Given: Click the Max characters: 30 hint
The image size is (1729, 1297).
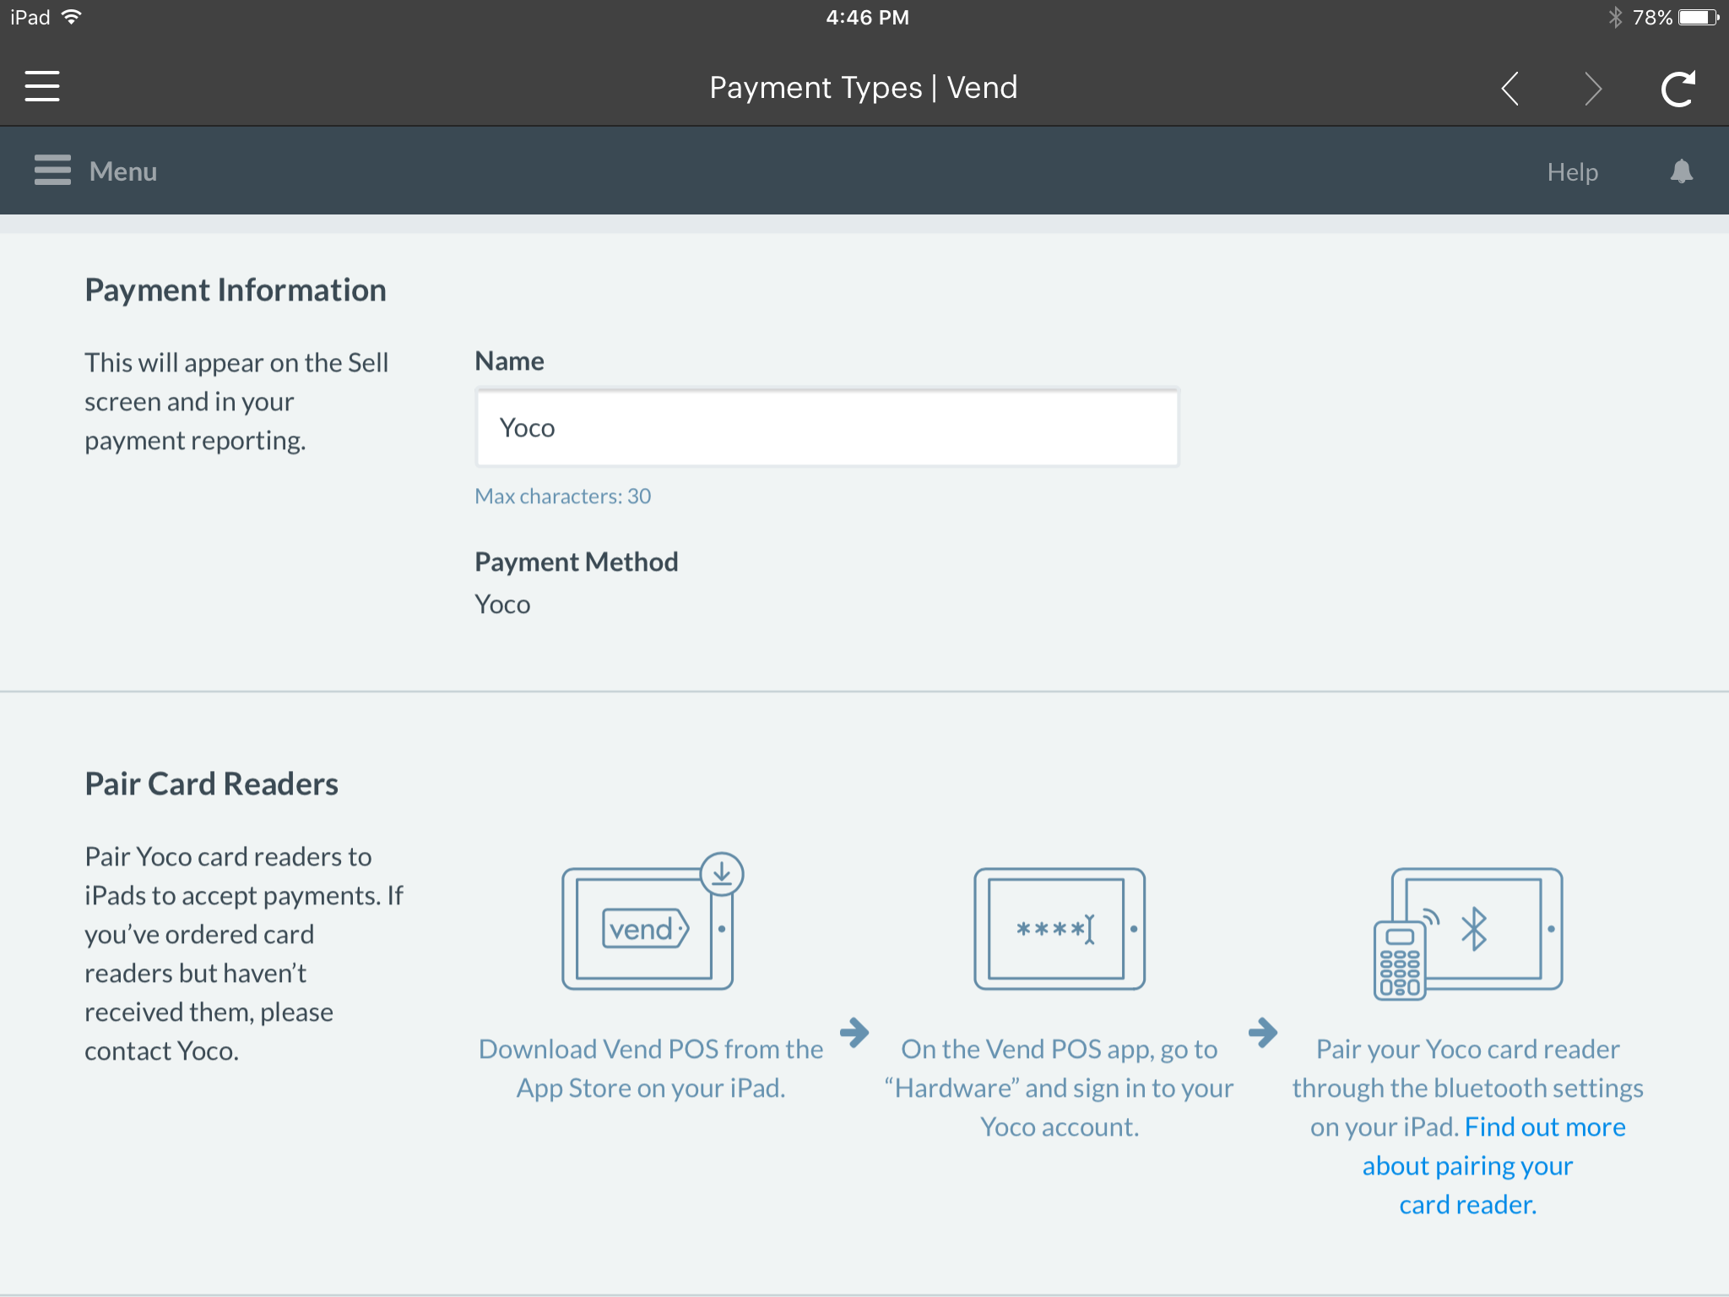Looking at the screenshot, I should coord(562,497).
